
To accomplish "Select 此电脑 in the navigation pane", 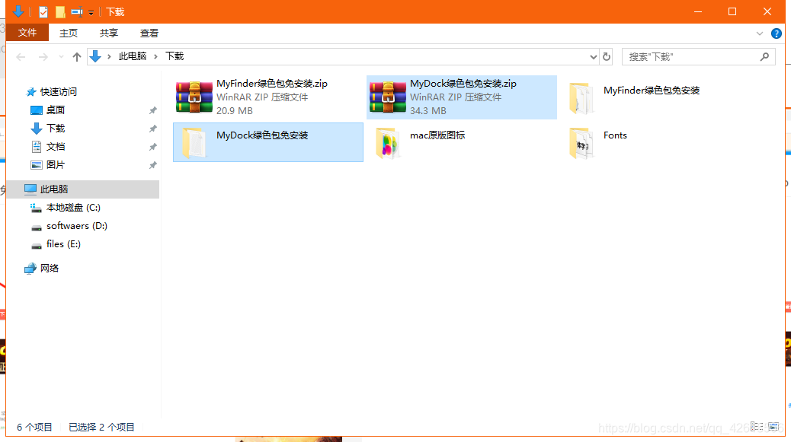I will 83,189.
